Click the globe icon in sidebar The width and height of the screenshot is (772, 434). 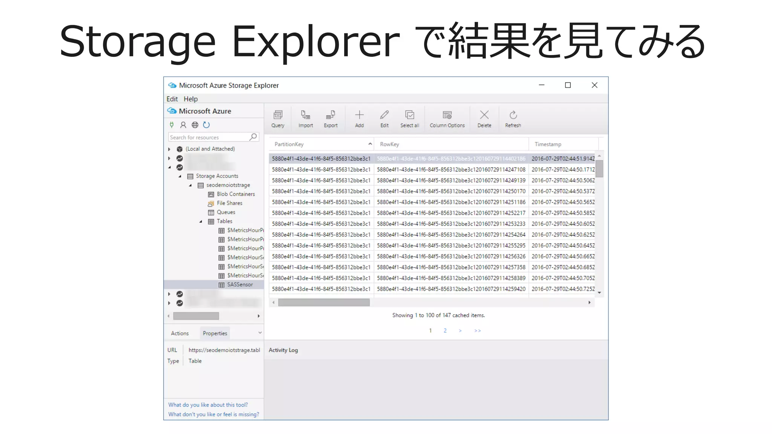pos(195,125)
